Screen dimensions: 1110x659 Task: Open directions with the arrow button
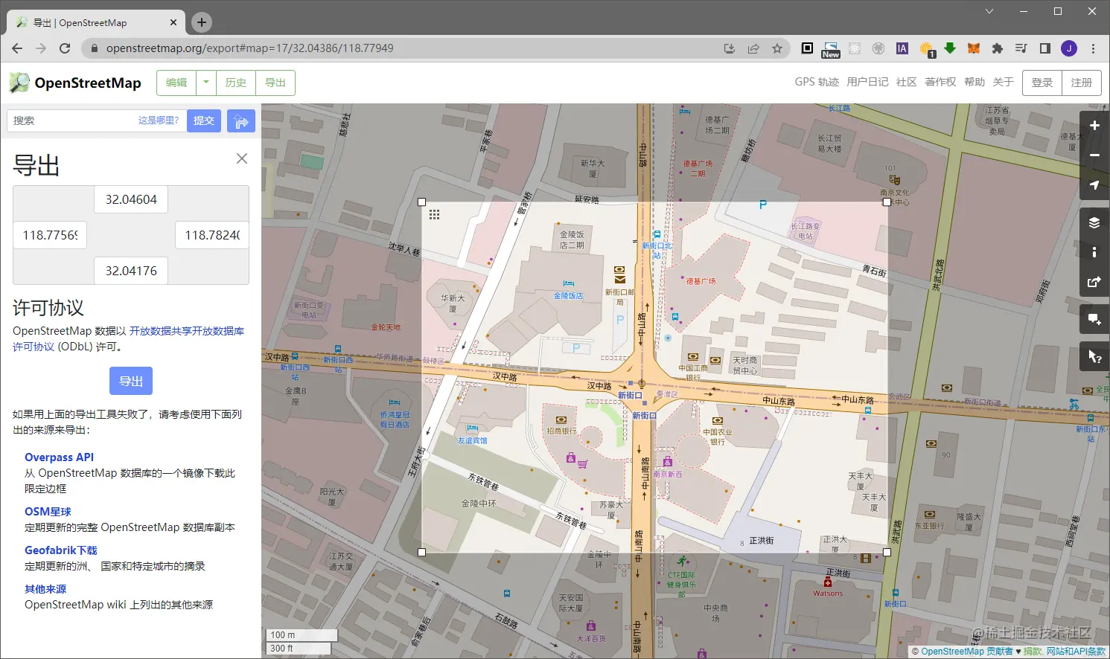pos(241,121)
